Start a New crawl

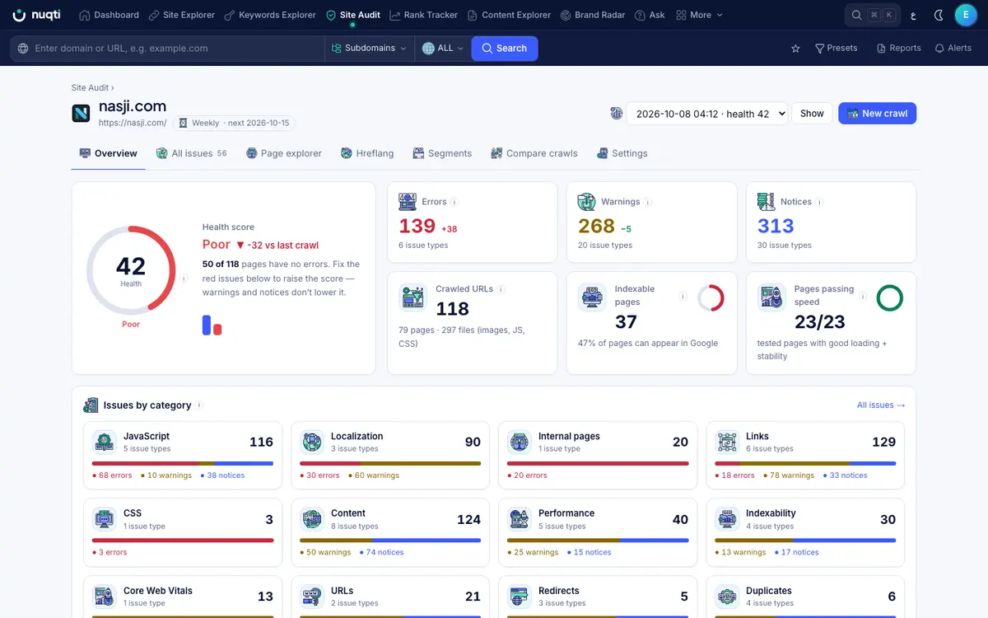(877, 114)
